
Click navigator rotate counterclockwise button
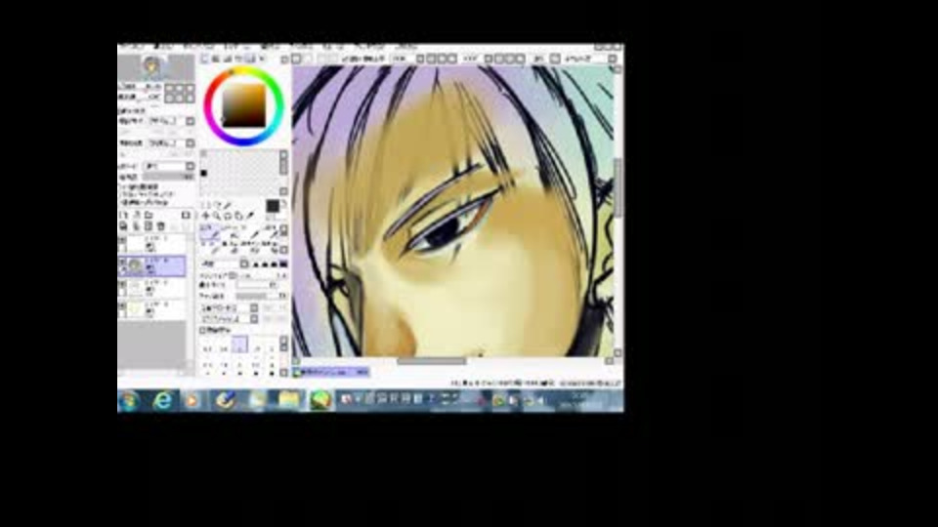click(x=170, y=98)
